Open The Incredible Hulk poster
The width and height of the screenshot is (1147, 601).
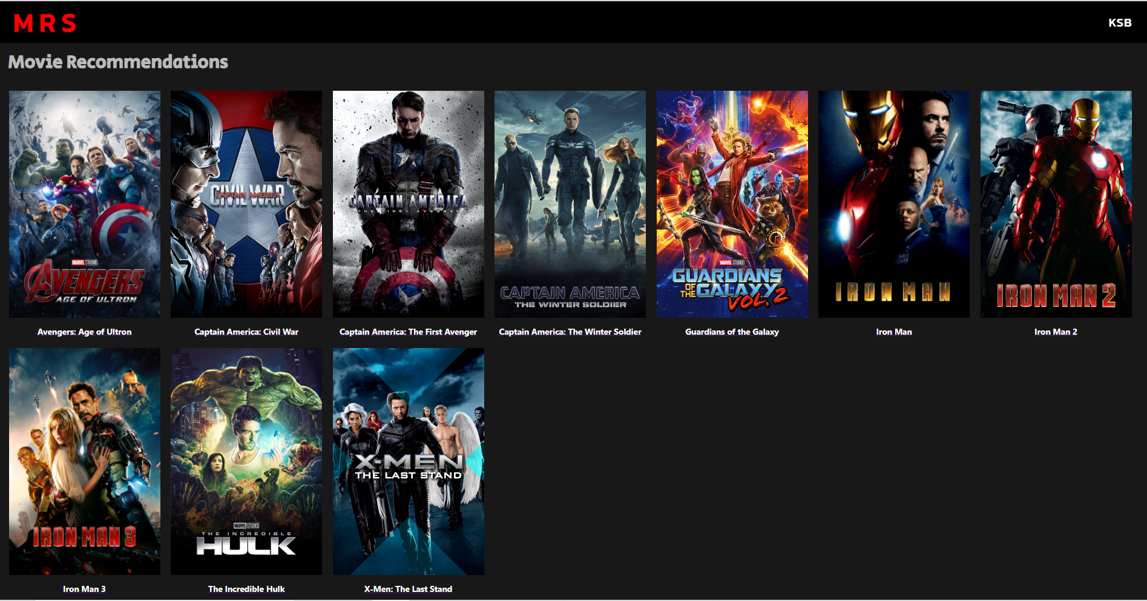pyautogui.click(x=246, y=461)
